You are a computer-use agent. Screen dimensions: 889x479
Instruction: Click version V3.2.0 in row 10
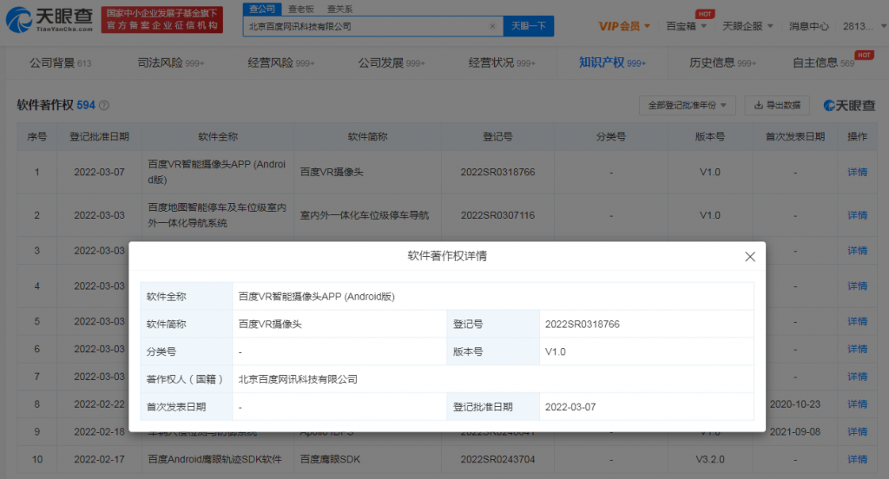click(710, 460)
